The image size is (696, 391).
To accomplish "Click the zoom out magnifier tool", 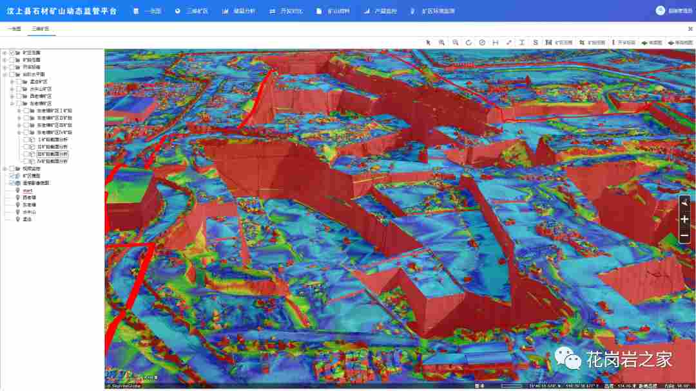I will [455, 42].
